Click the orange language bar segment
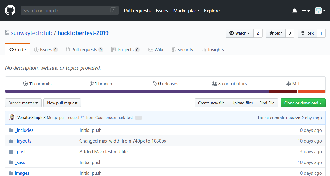330x176 pixels. tap(311, 92)
